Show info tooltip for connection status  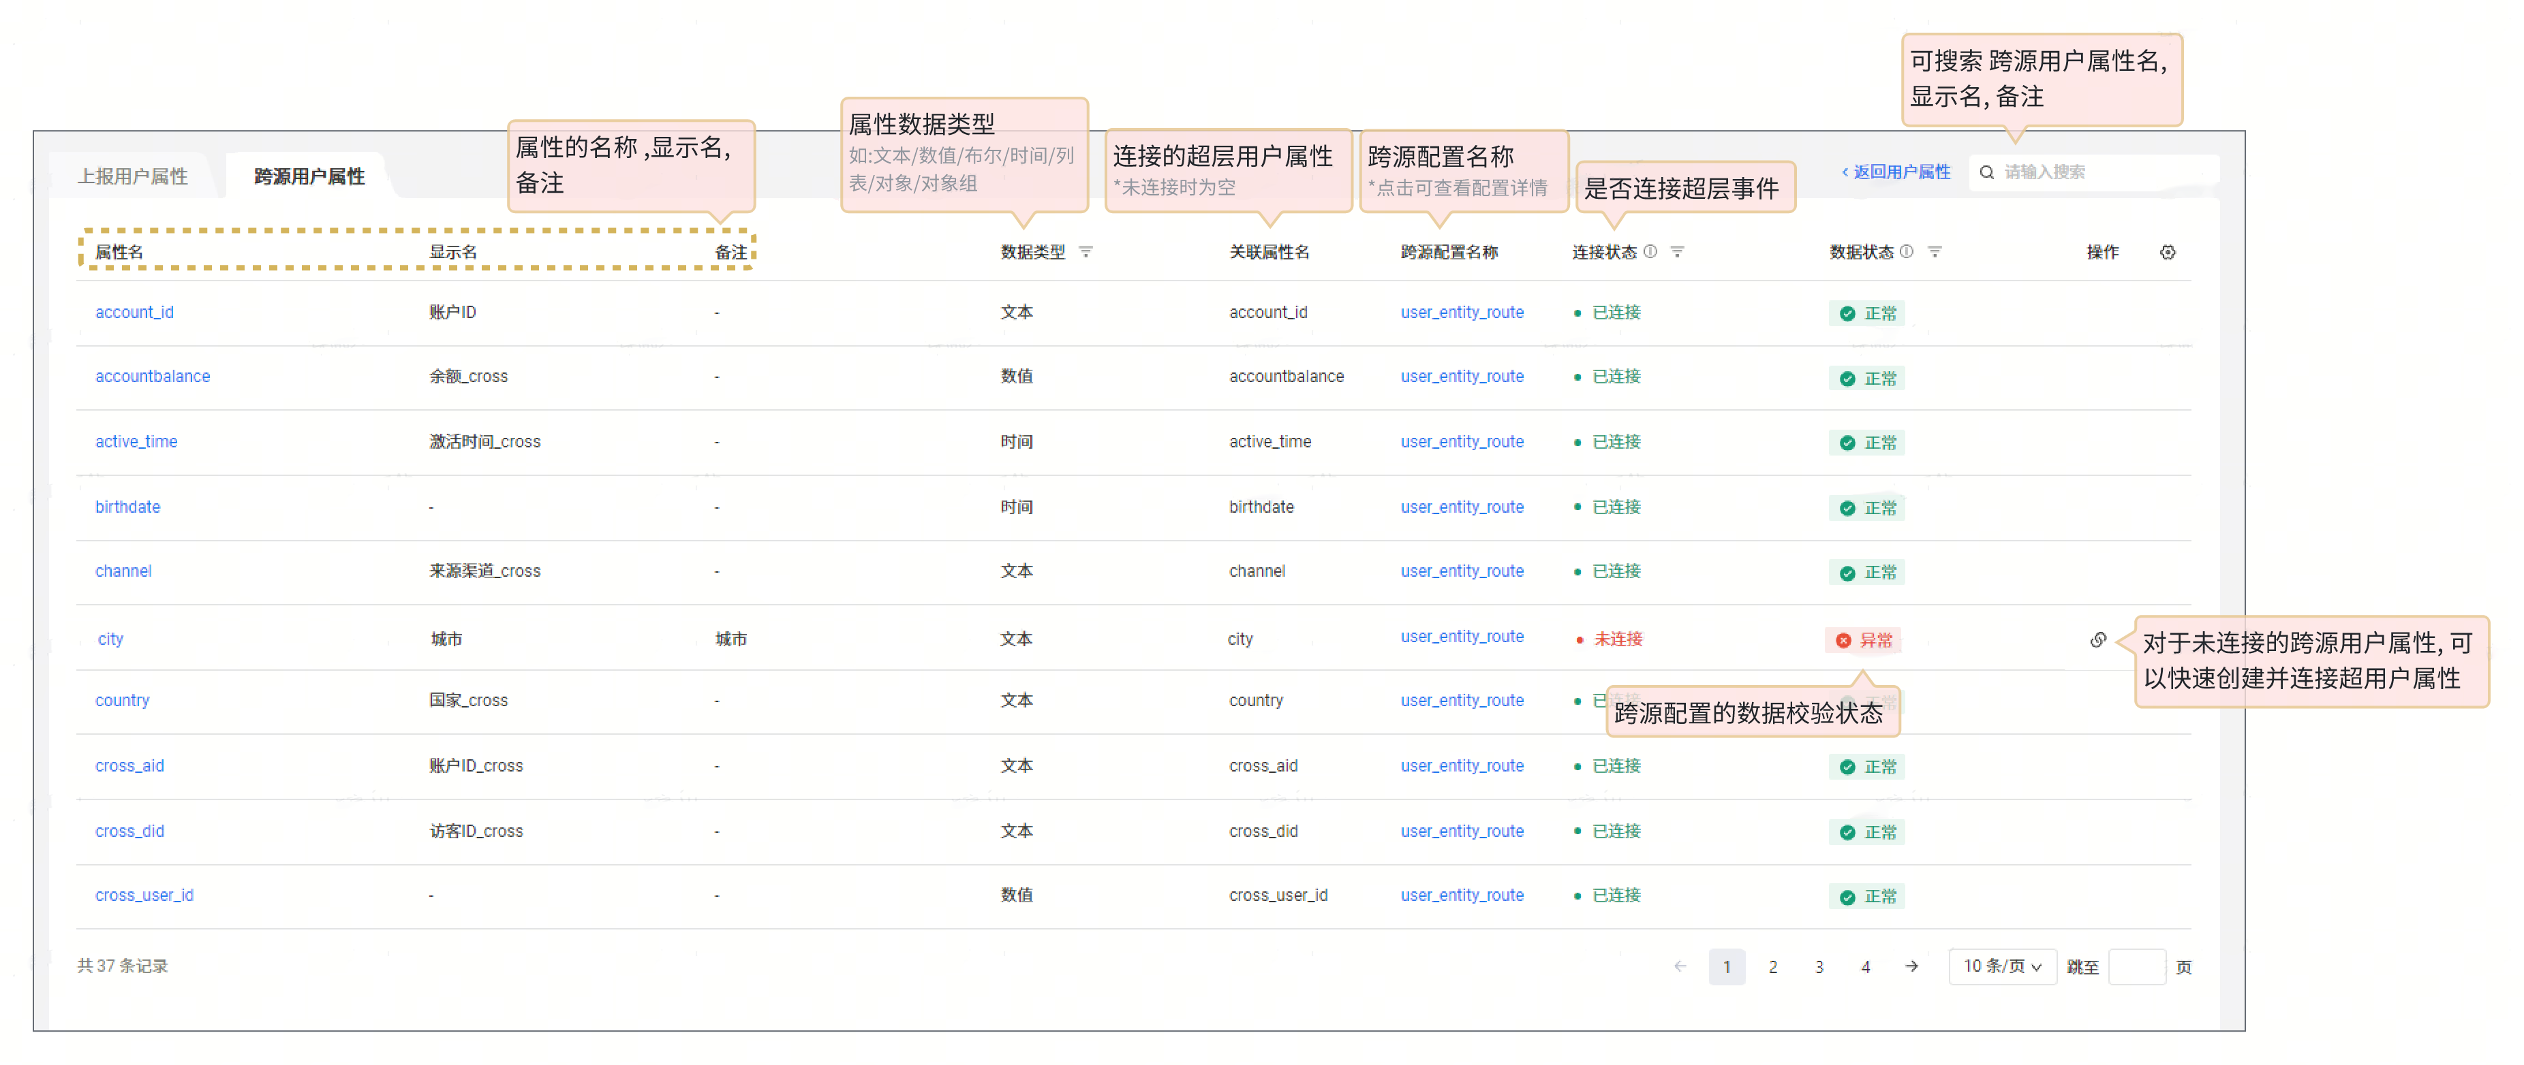pos(1651,253)
